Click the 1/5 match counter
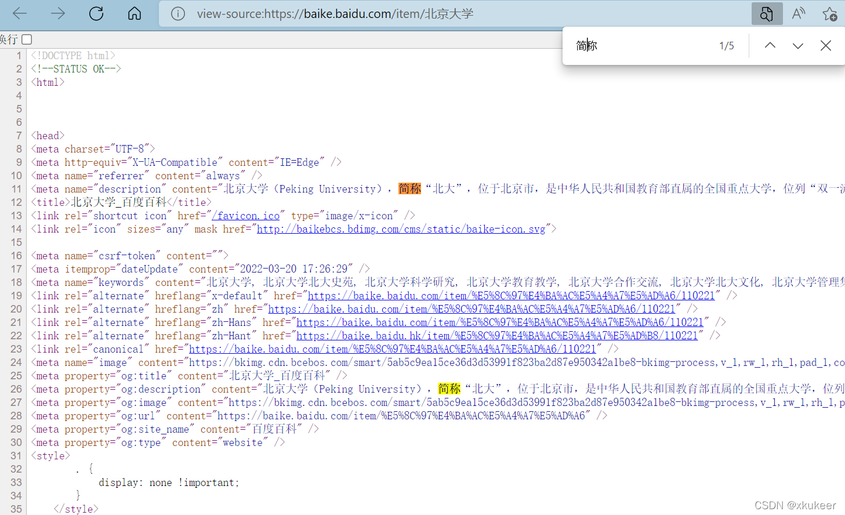This screenshot has height=515, width=845. click(x=727, y=46)
